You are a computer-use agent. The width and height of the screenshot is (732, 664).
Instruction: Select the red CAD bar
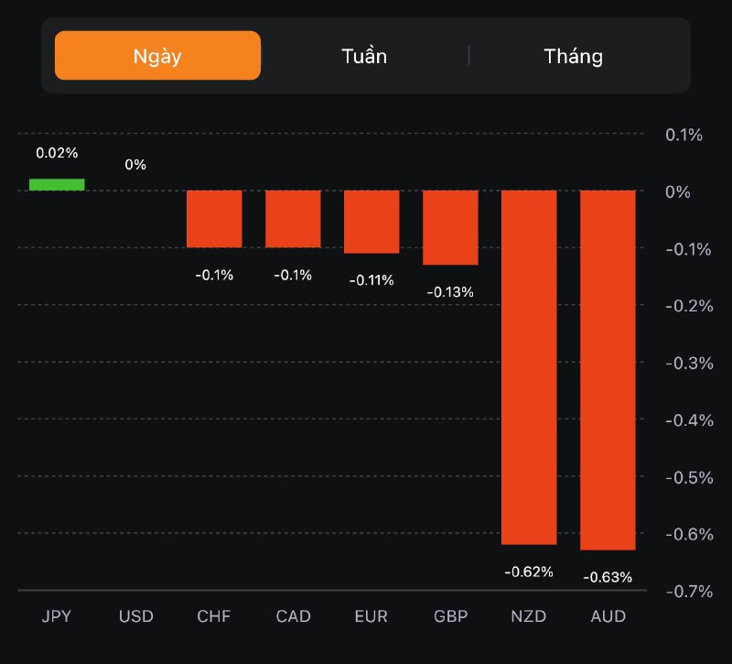293,219
